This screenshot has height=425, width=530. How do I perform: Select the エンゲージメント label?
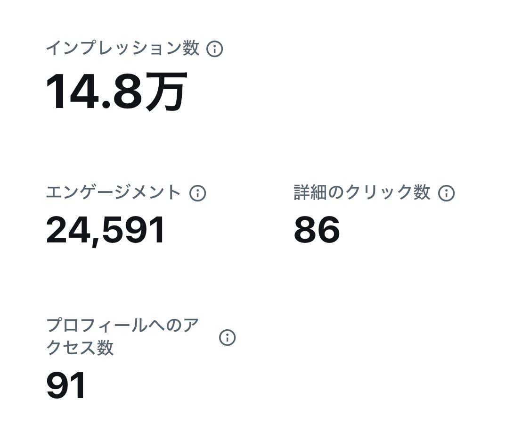[x=114, y=192]
